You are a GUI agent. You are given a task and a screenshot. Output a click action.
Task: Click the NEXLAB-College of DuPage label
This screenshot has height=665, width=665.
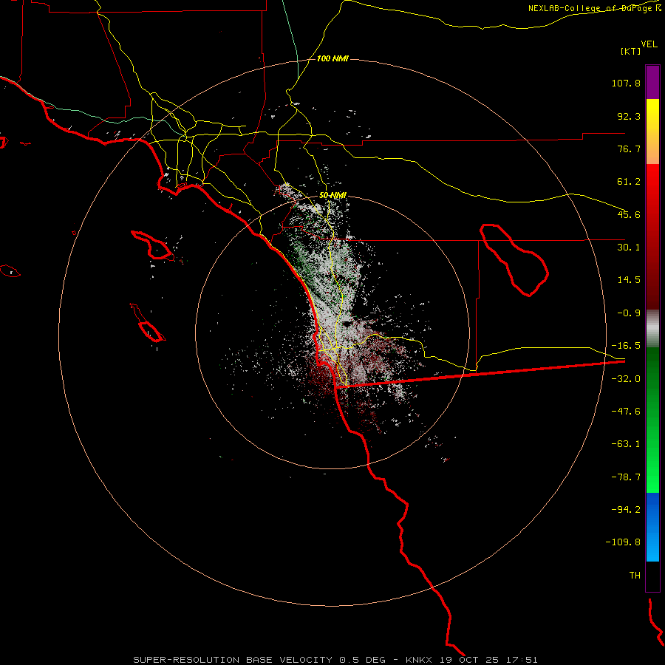(590, 8)
